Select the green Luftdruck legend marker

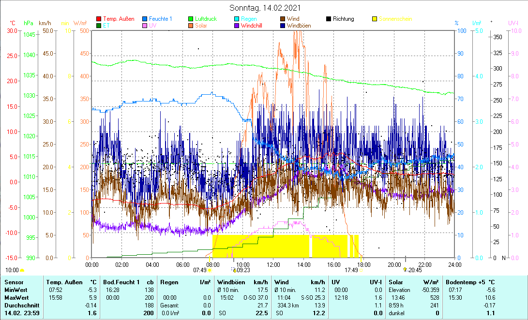tap(191, 19)
